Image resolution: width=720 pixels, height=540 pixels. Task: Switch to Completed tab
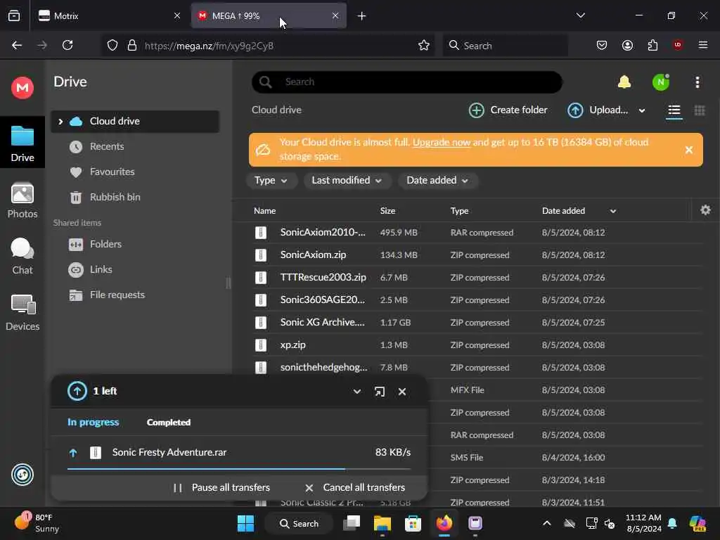point(169,423)
